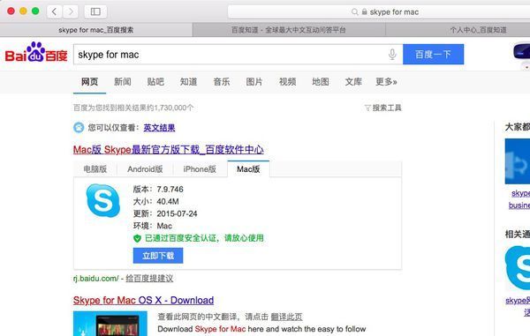Select the 图片 search category
The image size is (530, 336).
[254, 82]
